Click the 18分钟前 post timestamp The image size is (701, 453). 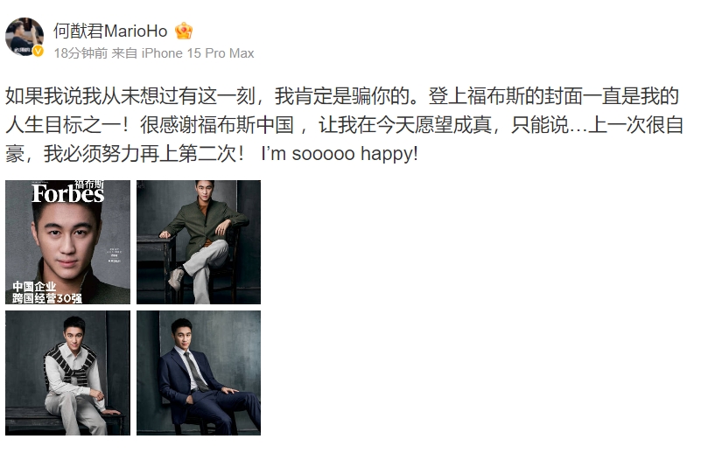click(81, 53)
